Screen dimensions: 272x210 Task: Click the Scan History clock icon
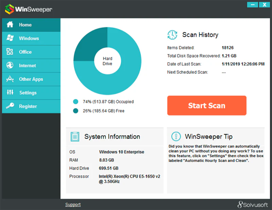pyautogui.click(x=172, y=35)
